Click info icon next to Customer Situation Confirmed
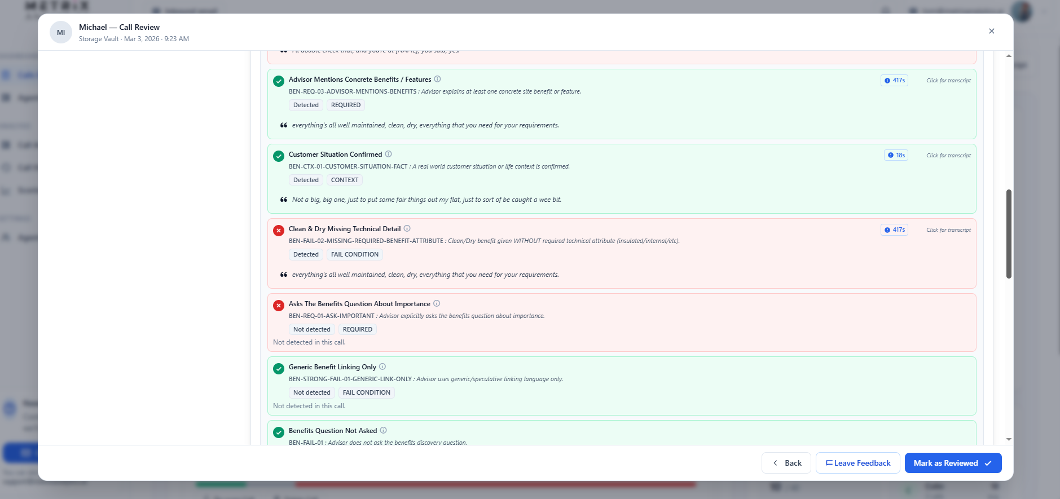Image resolution: width=1060 pixels, height=499 pixels. (x=388, y=154)
